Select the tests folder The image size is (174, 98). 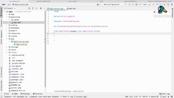14,50
